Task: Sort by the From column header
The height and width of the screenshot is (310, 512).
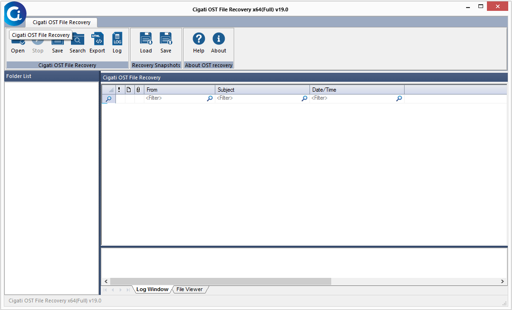Action: [179, 90]
